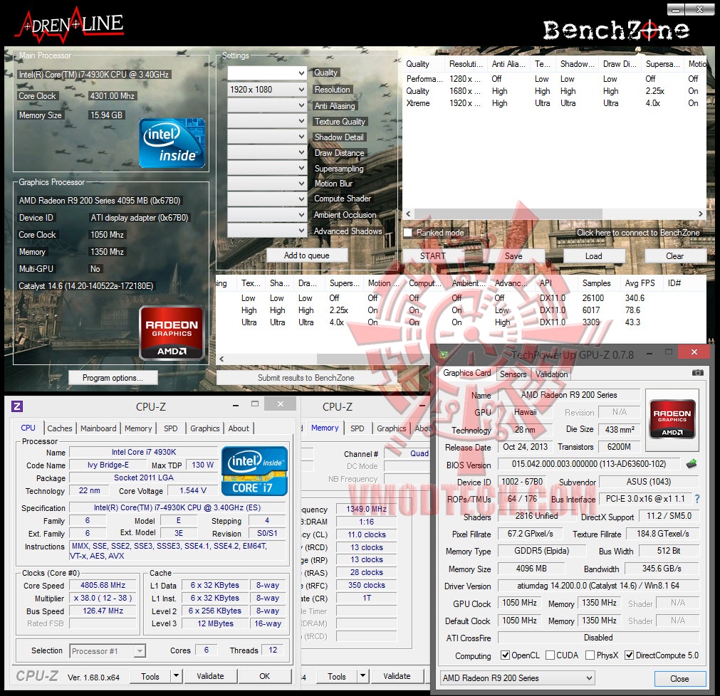720x696 pixels.
Task: Open the GPU-Z card selector dropdown
Action: pos(517,677)
